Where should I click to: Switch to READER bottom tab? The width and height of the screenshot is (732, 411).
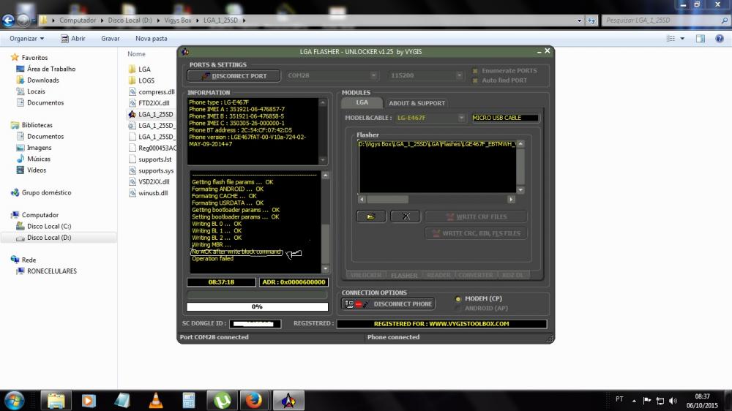tap(438, 275)
